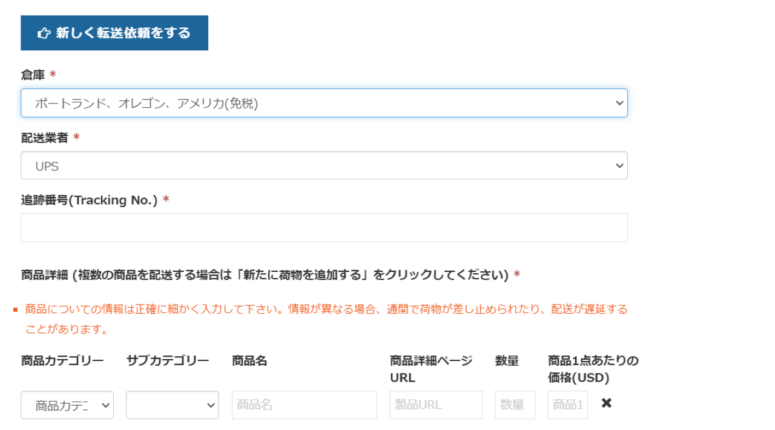Focus the 追跡番号 (Tracking No.) input field
775x430 pixels.
point(324,228)
